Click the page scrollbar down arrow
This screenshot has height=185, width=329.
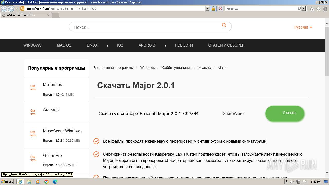tap(327, 172)
